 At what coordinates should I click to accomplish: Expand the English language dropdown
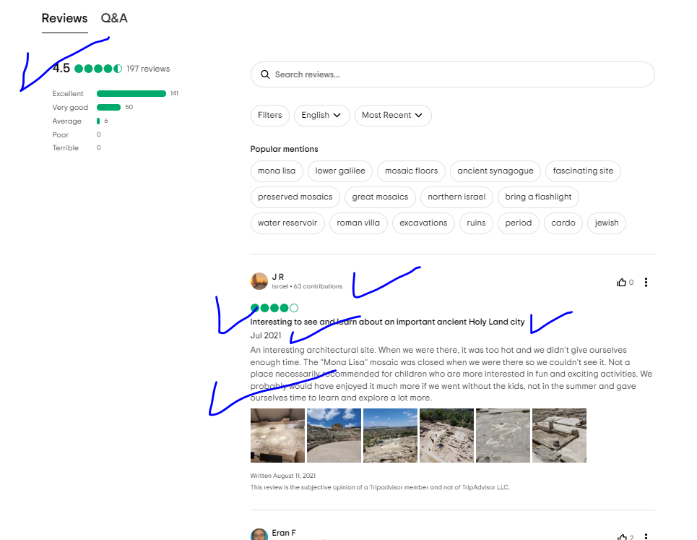[x=321, y=115]
